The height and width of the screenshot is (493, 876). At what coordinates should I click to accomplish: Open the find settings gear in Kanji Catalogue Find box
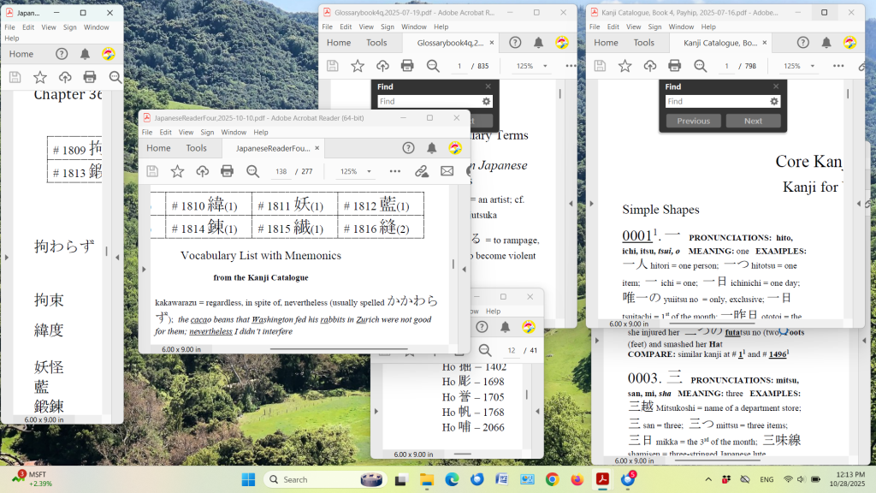pos(774,101)
